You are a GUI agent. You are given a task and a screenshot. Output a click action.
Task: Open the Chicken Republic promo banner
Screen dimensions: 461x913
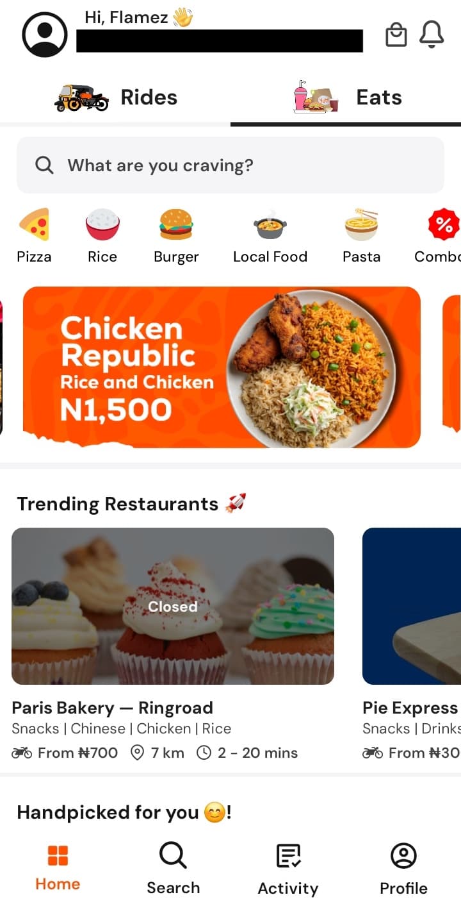[222, 367]
